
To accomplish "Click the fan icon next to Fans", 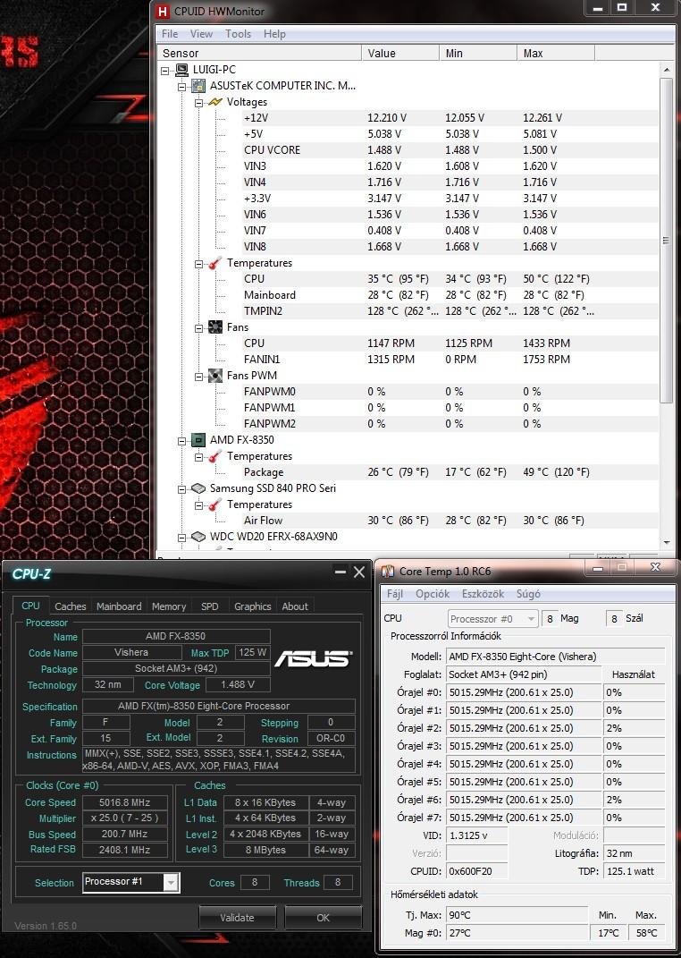I will click(214, 326).
